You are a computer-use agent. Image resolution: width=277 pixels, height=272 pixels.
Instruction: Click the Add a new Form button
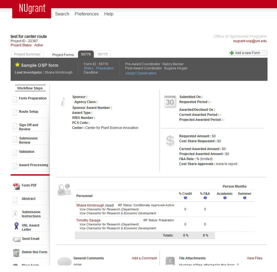(248, 53)
